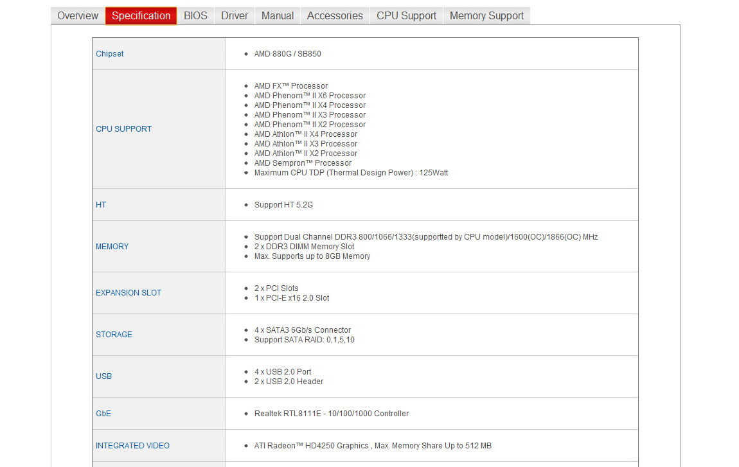Click the 'ATI Radeon™ HD4250 Graphics' line
The image size is (739, 467).
[x=373, y=446]
